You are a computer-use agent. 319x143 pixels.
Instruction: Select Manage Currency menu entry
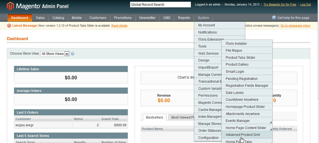click(208, 75)
